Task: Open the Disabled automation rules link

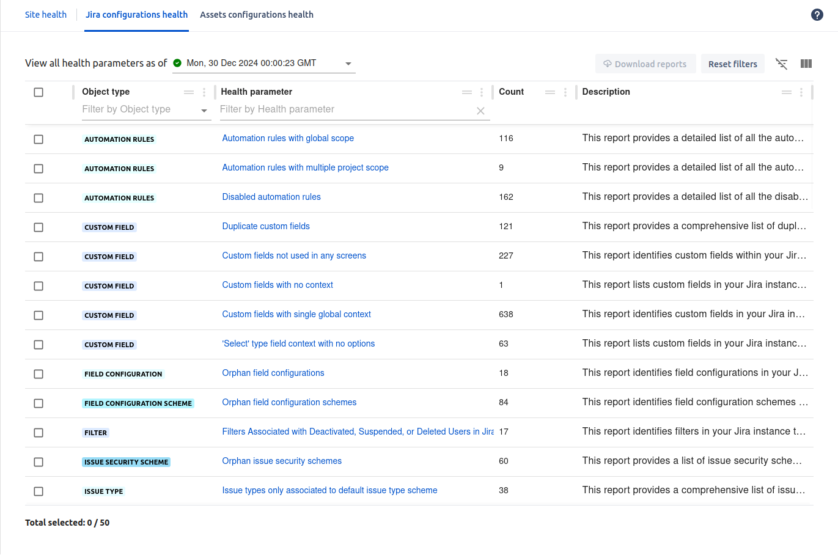Action: point(271,197)
